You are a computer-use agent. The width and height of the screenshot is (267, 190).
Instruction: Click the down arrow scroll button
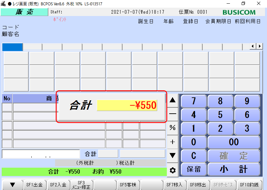173,155
